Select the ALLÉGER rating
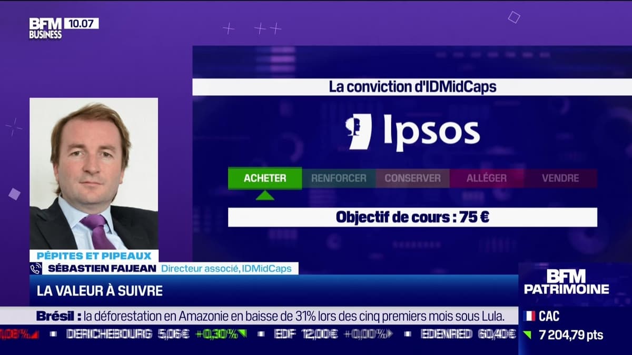This screenshot has width=632, height=355. tap(487, 178)
